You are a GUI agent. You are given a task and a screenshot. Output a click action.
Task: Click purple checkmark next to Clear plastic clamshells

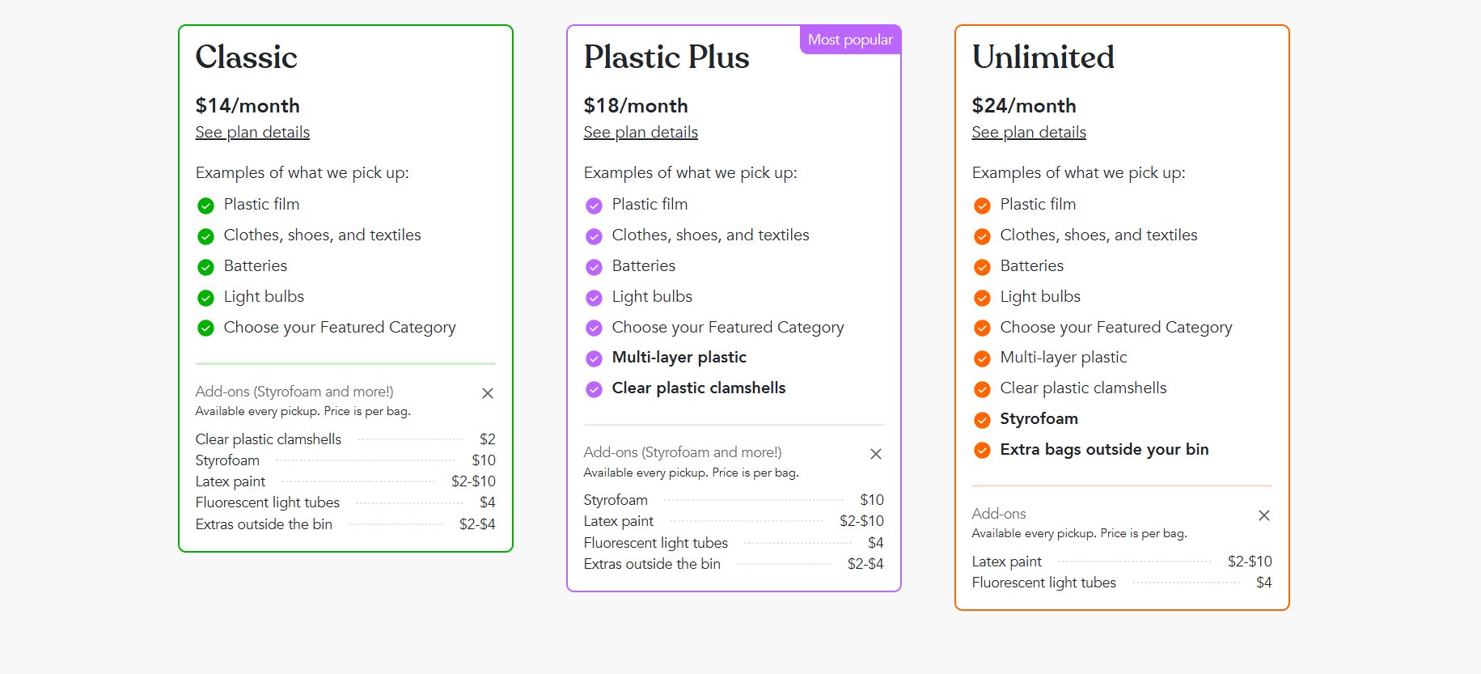point(594,389)
